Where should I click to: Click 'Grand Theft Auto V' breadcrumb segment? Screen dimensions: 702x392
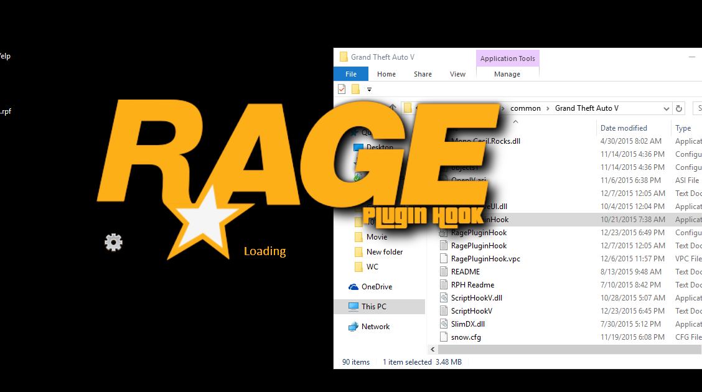(587, 108)
